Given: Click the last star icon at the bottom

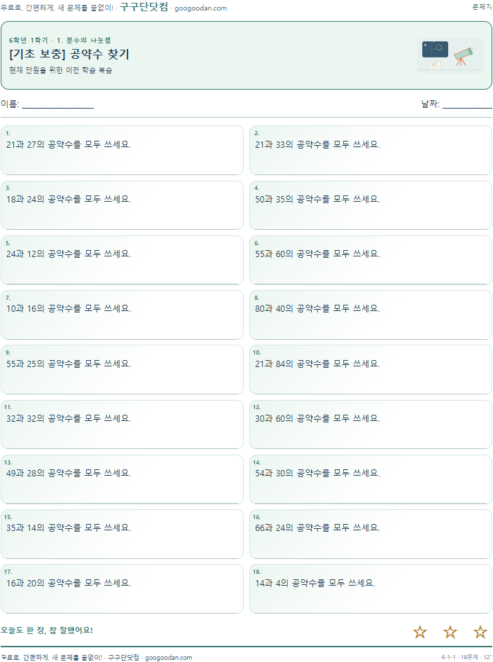Looking at the screenshot, I should pyautogui.click(x=480, y=632).
